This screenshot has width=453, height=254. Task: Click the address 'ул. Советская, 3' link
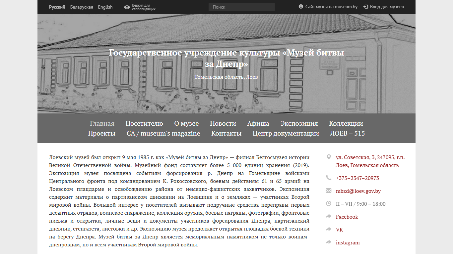[x=370, y=161]
